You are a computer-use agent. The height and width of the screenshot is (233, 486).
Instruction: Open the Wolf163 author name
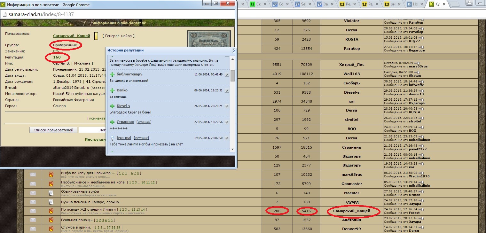(x=351, y=74)
